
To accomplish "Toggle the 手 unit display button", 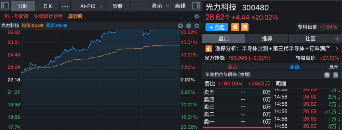I will click(x=327, y=75).
